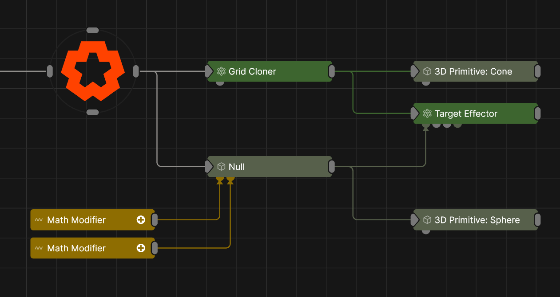Click the wave icon on upper Math Modifier
Screen dimensions: 560x297
click(39, 220)
